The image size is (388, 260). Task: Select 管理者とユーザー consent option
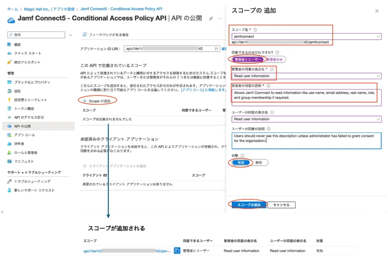[x=248, y=59]
